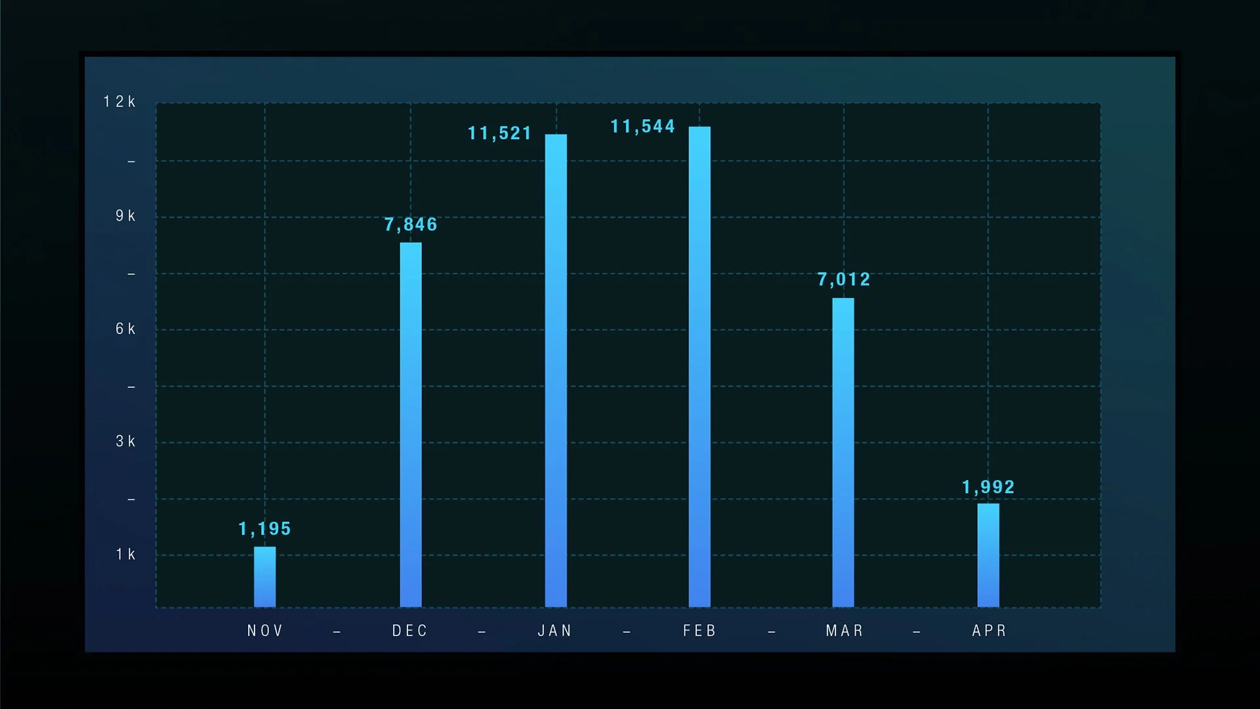Click the MAR bar in the chart
Viewport: 1260px width, 709px height.
click(843, 452)
